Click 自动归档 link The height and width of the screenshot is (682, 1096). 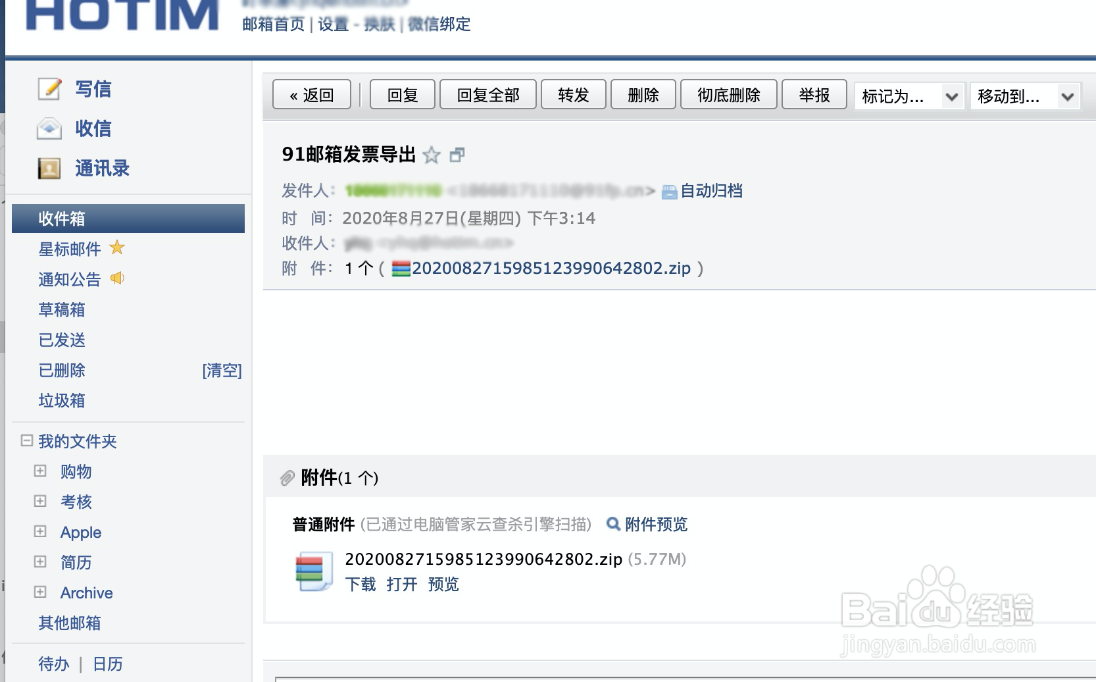[x=711, y=191]
